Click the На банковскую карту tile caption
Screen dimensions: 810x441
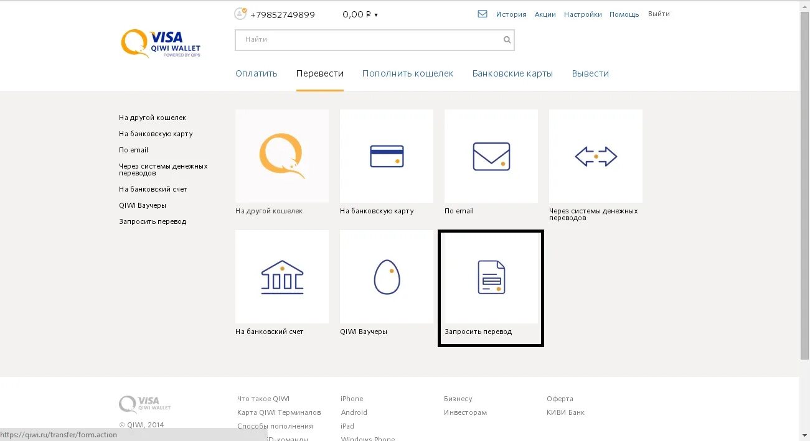tap(377, 211)
